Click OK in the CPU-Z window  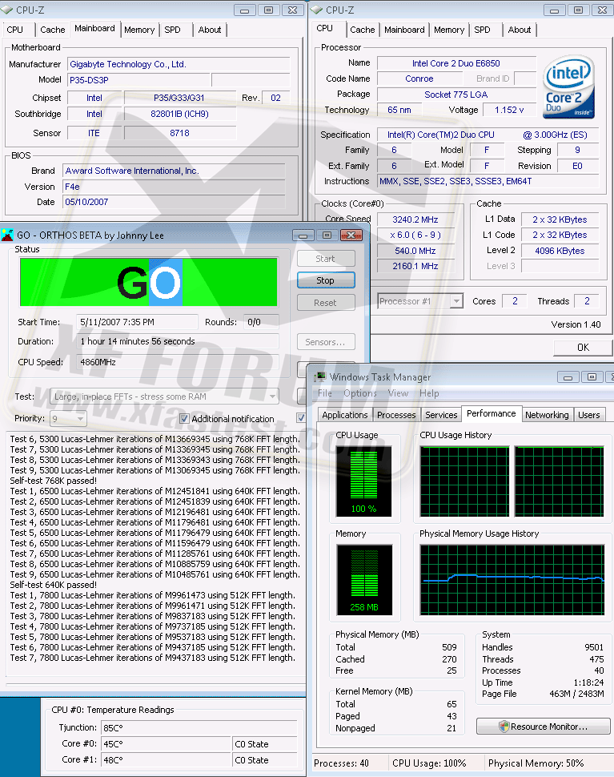click(583, 348)
